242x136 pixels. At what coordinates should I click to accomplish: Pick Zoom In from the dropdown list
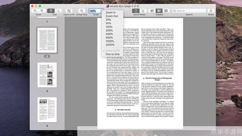click(x=111, y=13)
